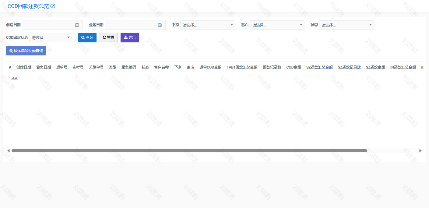
Task: Select the 客户名称 column header
Action: (161, 67)
